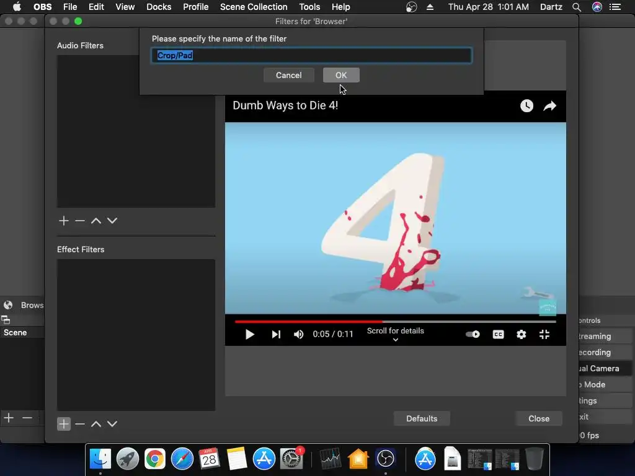Move effect filter up

point(96,424)
